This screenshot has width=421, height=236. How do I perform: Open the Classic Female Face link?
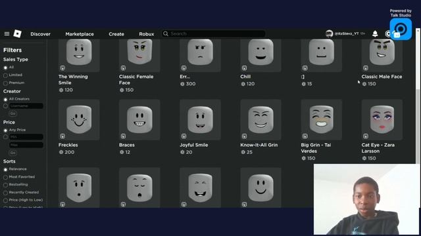pyautogui.click(x=136, y=80)
